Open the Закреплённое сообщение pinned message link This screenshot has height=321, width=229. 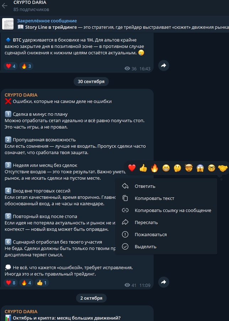point(47,21)
